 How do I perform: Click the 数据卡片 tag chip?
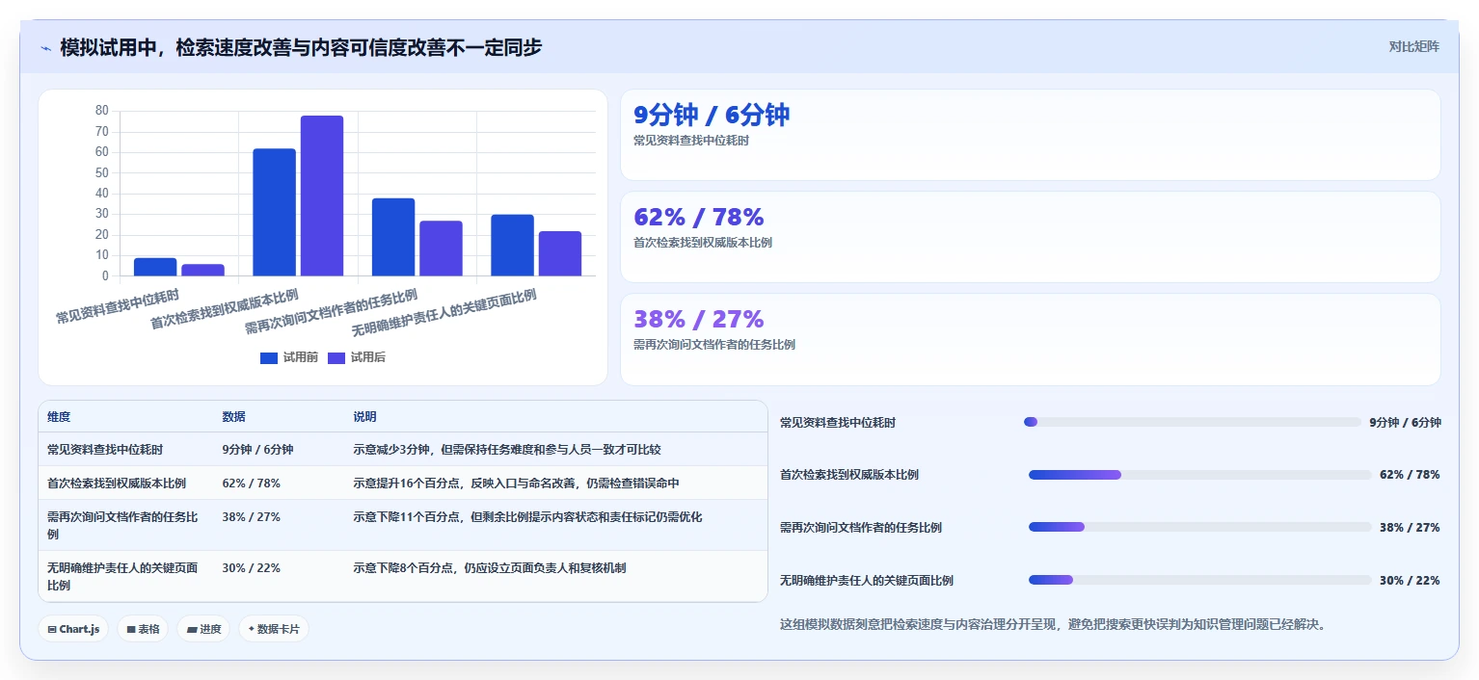tap(274, 629)
